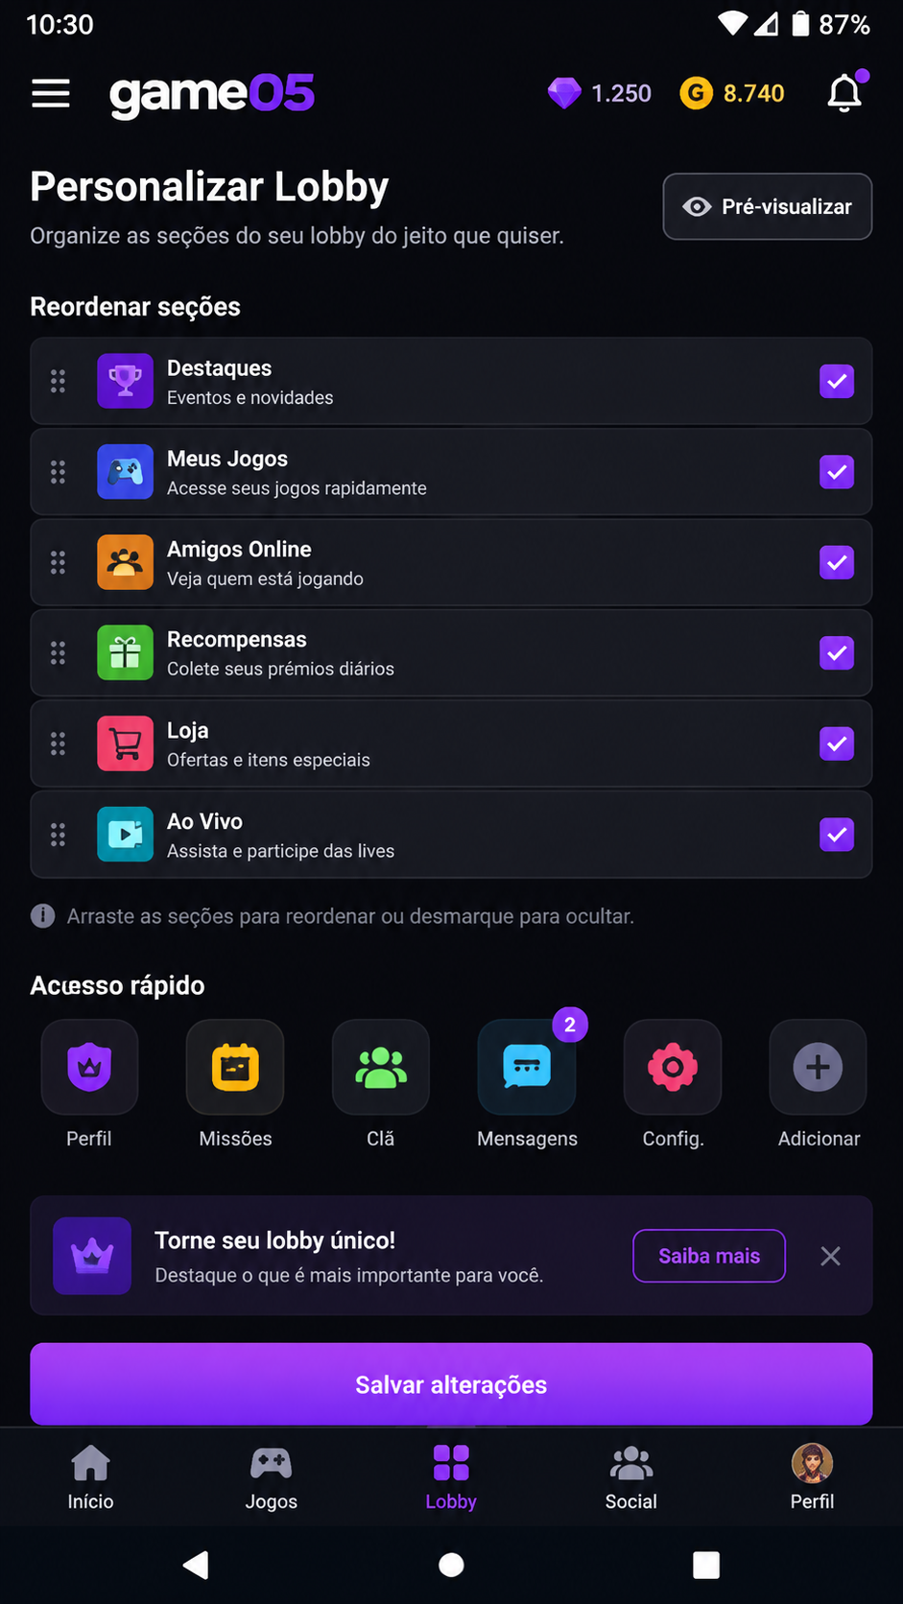Dismiss the Torne seu lobby único banner

[x=831, y=1256]
